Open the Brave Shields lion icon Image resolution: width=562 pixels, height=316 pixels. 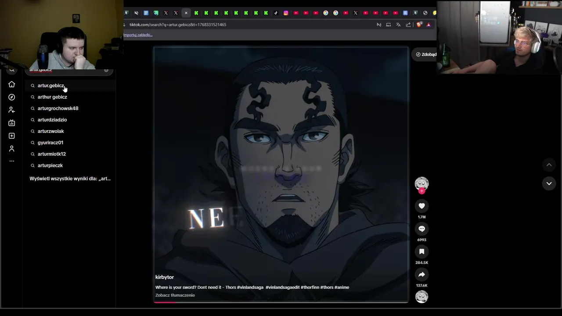[x=418, y=25]
